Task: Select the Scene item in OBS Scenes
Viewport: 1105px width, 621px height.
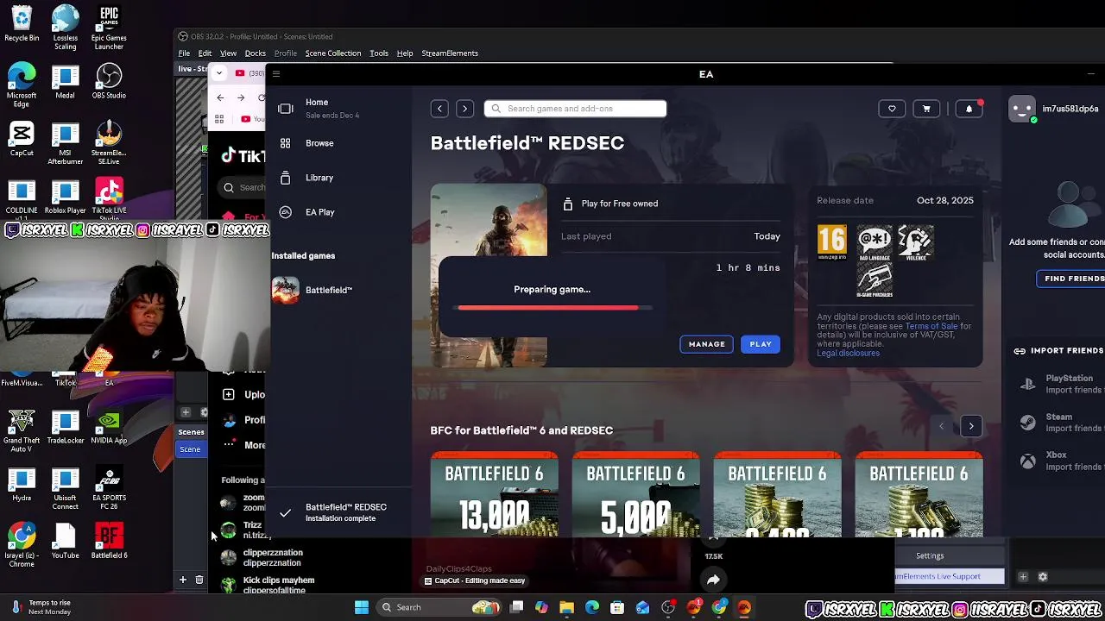Action: pyautogui.click(x=190, y=449)
